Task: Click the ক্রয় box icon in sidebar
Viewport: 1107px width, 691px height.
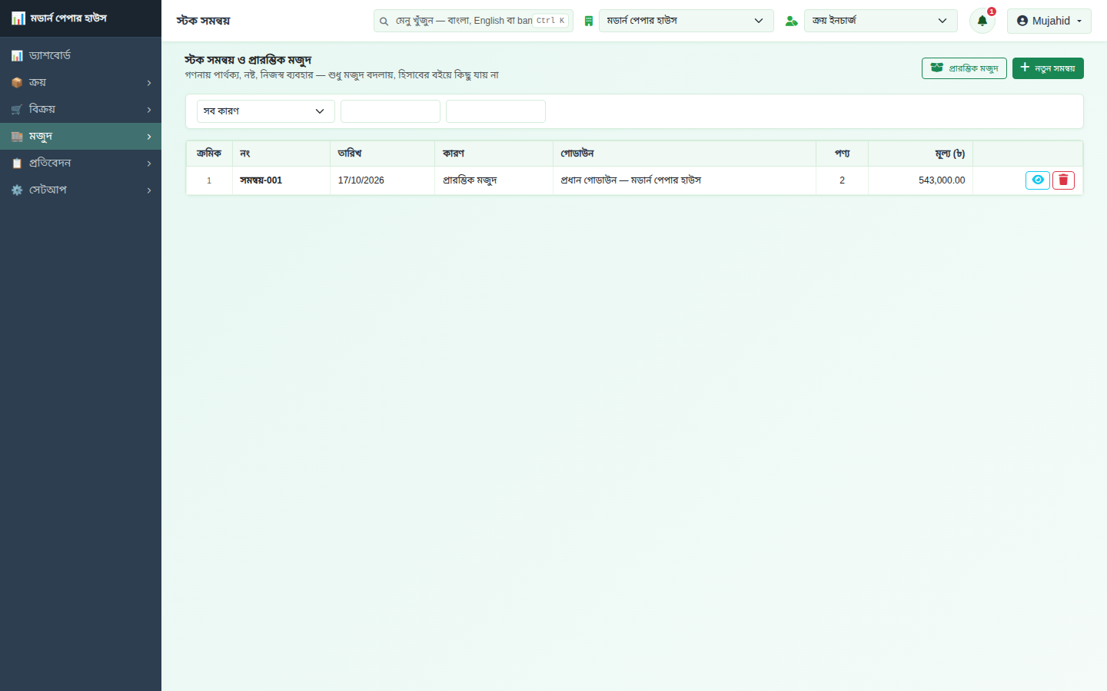Action: click(x=17, y=83)
